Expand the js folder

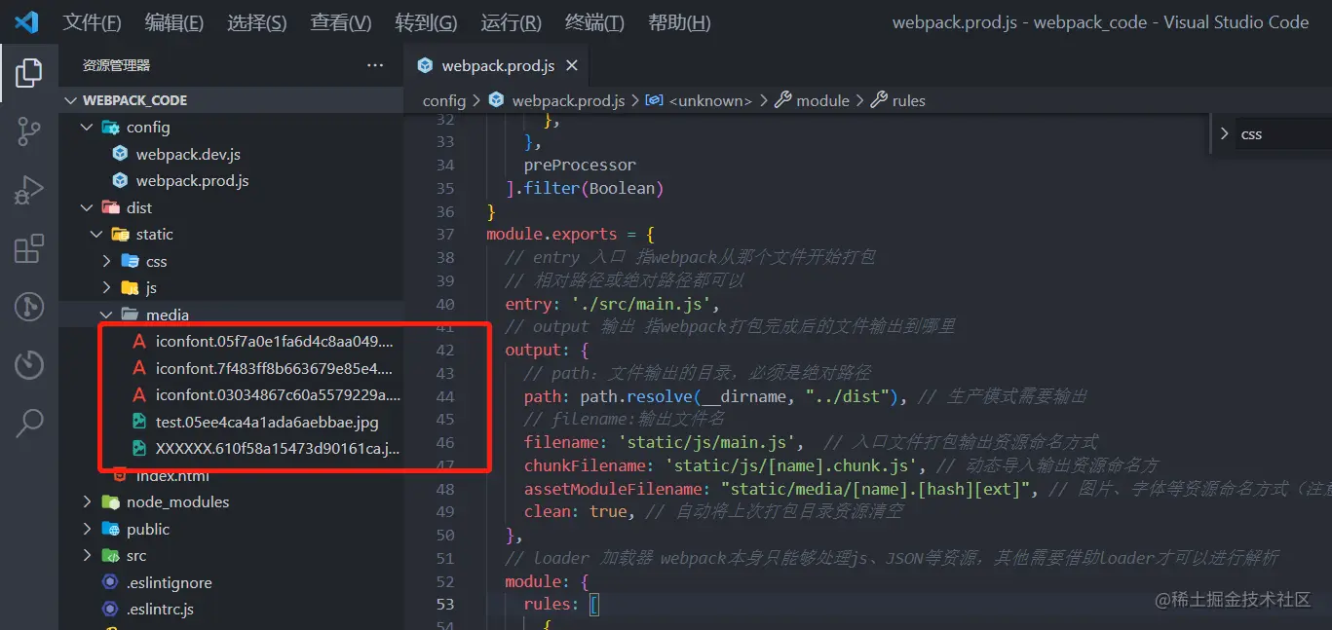pos(231,288)
